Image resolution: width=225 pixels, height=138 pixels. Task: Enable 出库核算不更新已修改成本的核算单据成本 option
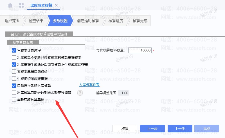(x=14, y=58)
